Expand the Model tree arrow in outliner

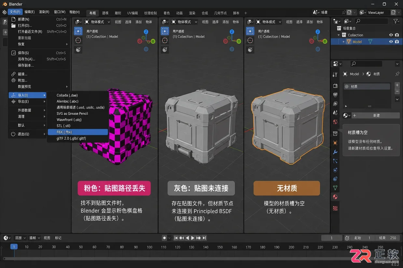click(343, 42)
